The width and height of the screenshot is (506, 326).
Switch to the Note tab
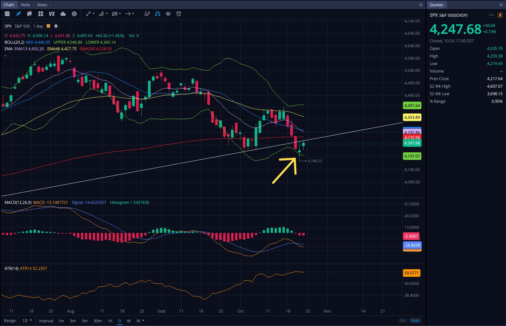point(25,5)
